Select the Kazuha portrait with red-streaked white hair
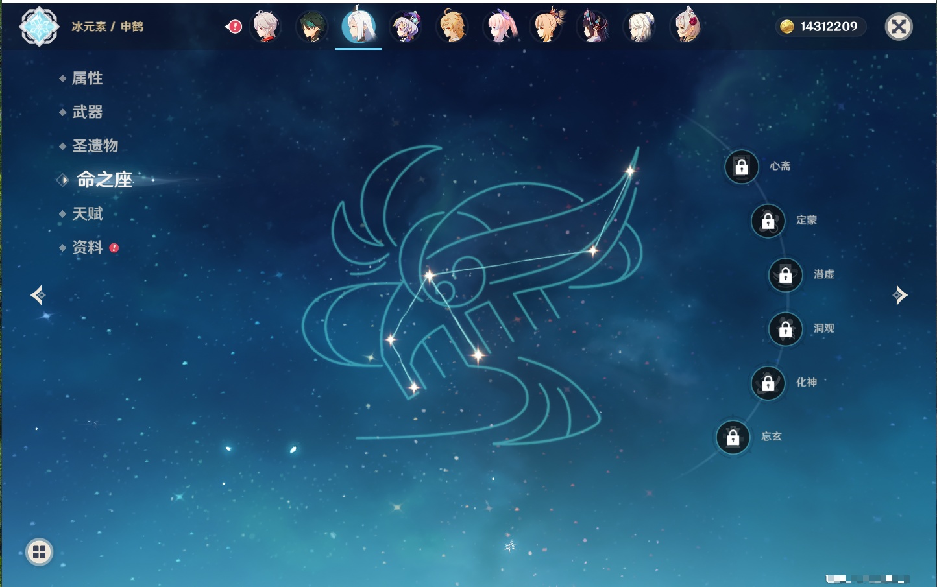937x587 pixels. click(x=265, y=27)
